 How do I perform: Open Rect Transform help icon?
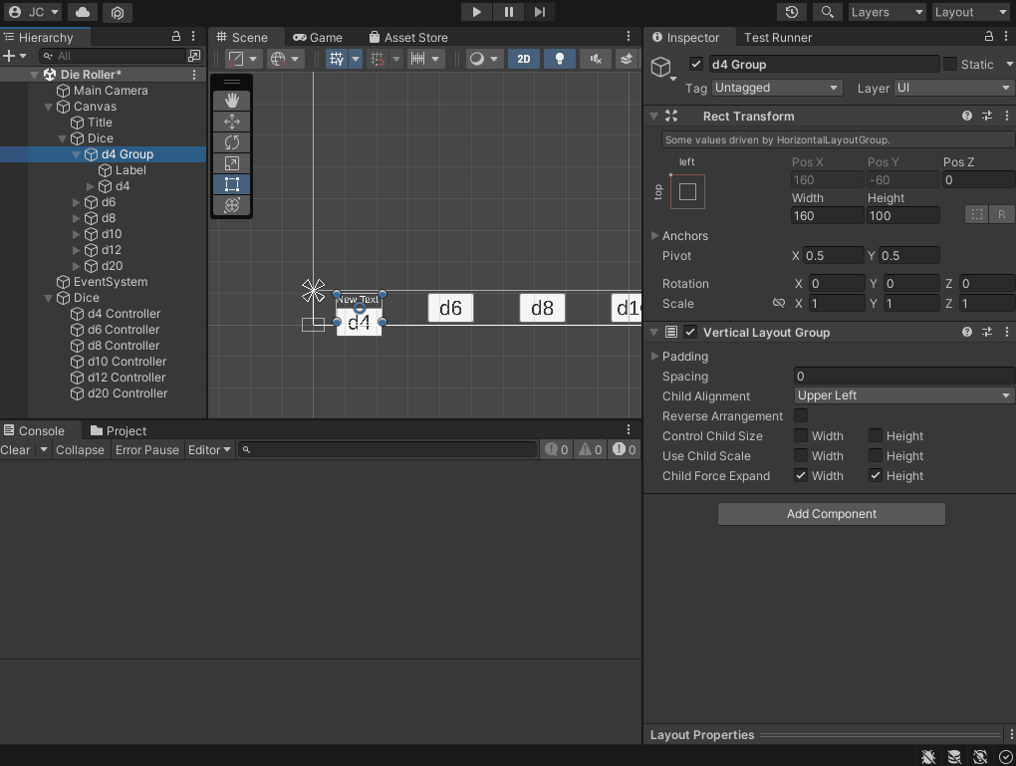[967, 116]
